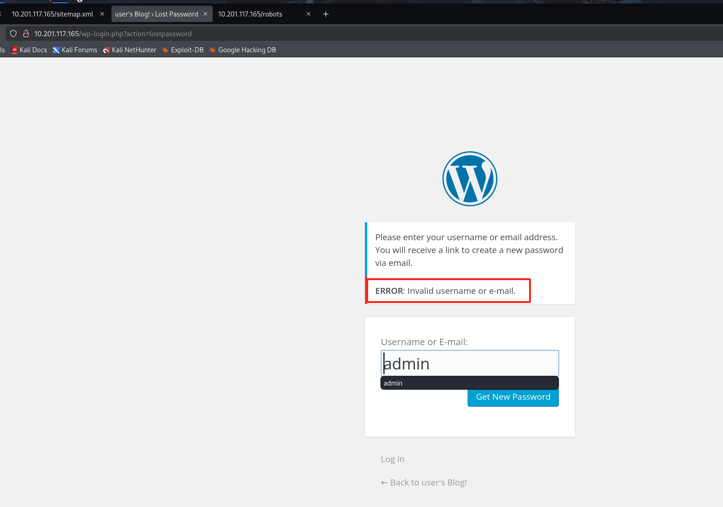Close the Lost Password tab
The image size is (723, 507).
[205, 14]
